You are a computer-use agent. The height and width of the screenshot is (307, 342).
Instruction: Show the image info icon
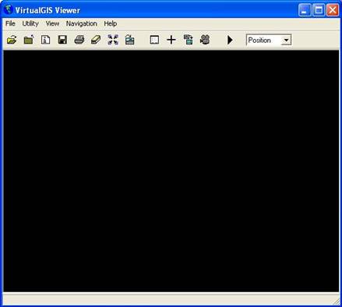click(45, 40)
